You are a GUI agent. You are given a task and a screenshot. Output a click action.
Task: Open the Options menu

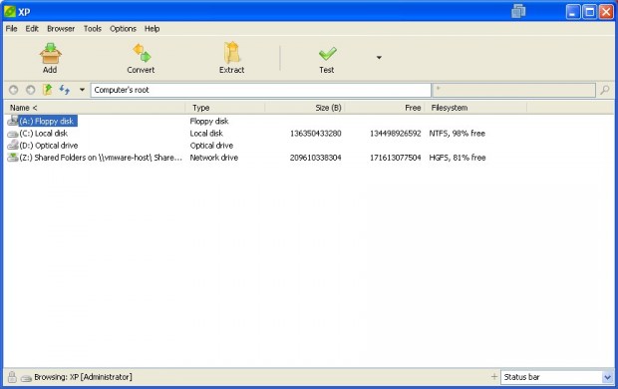coord(123,28)
